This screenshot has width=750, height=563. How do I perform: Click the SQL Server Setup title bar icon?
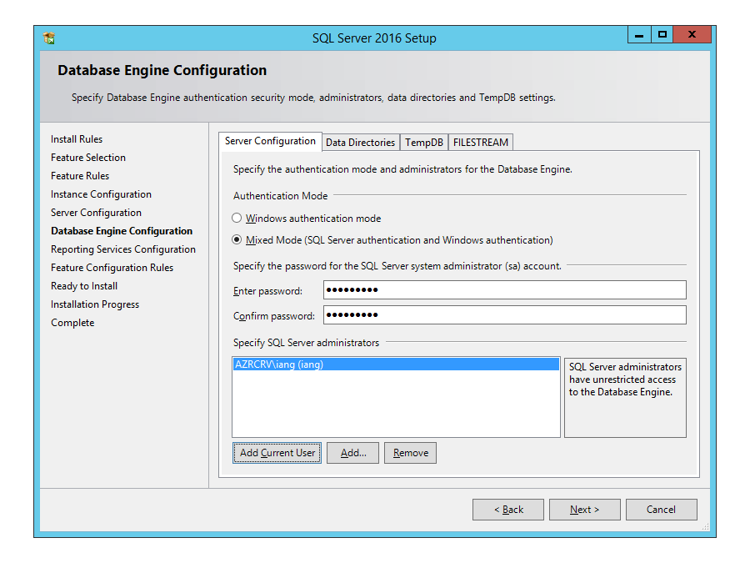[x=49, y=38]
